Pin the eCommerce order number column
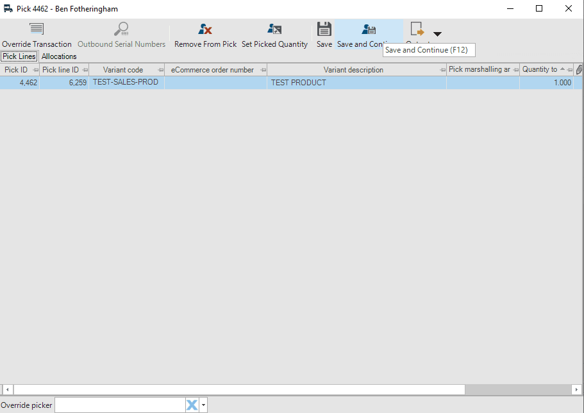Image resolution: width=584 pixels, height=413 pixels. [263, 70]
